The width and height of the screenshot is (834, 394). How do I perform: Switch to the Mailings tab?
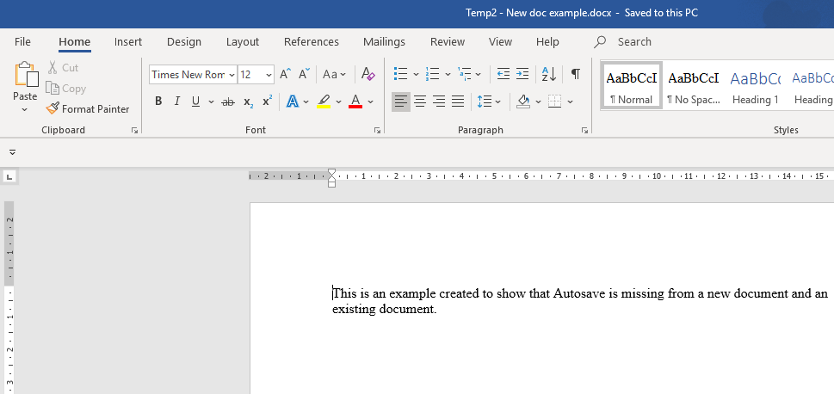pos(384,41)
